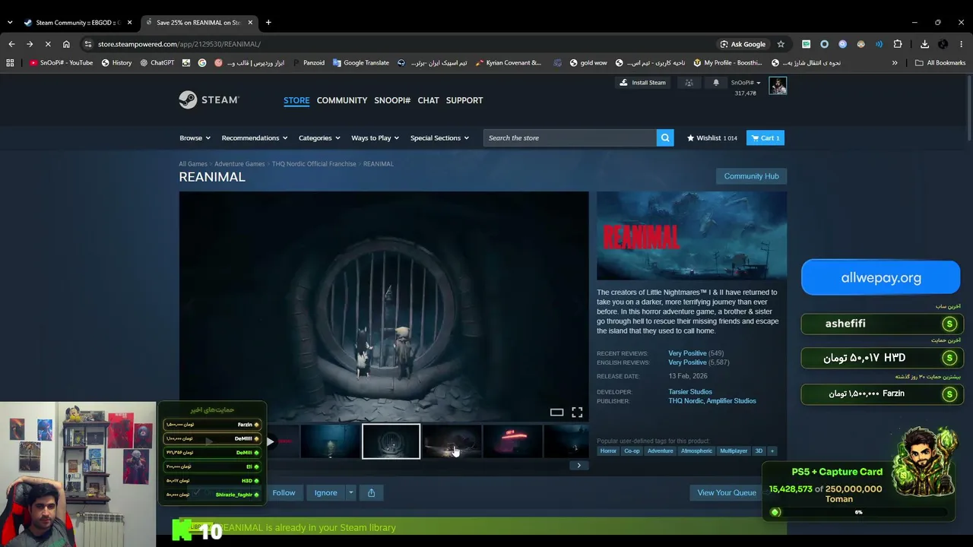973x547 pixels.
Task: Follow the Adventure Games breadcrumb
Action: pos(239,164)
